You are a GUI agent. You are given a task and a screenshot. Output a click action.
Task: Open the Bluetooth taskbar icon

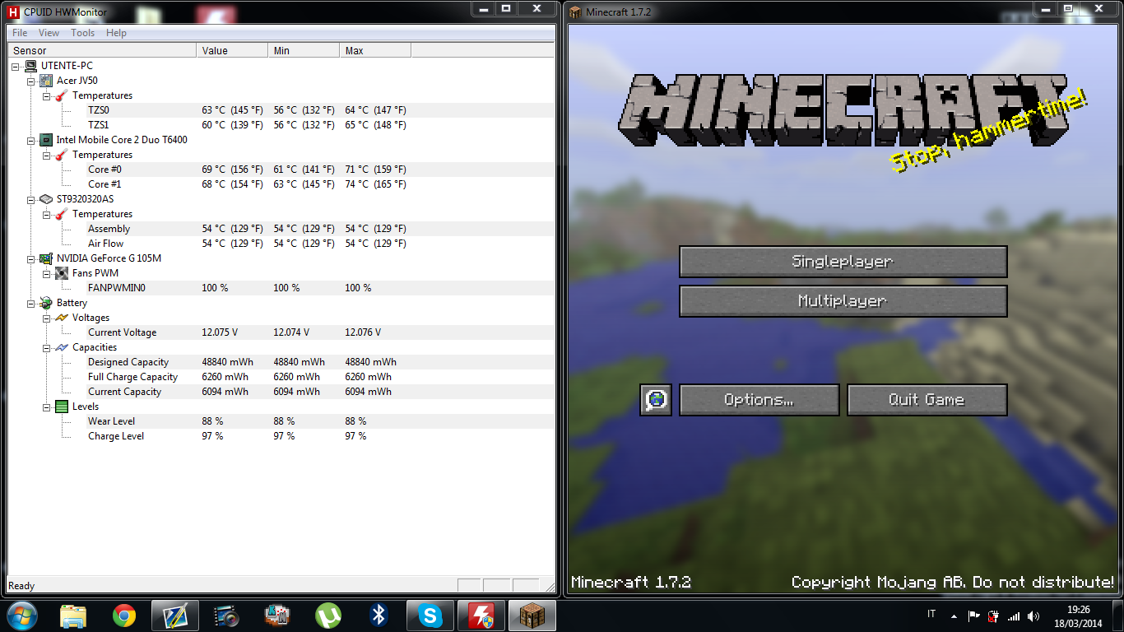pyautogui.click(x=379, y=616)
